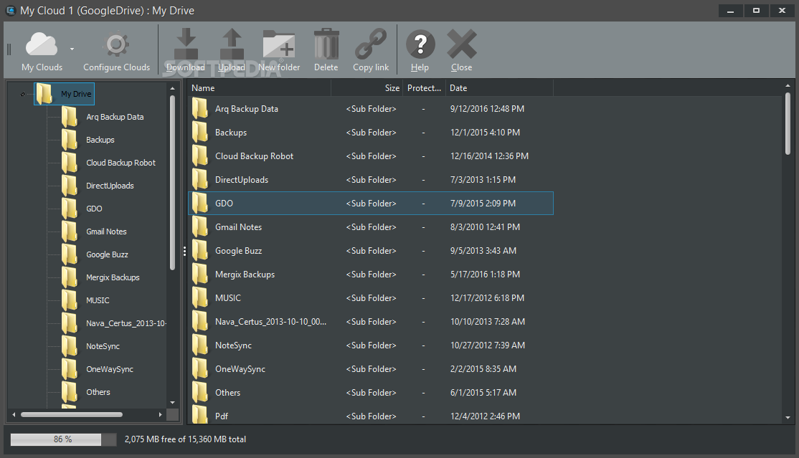Image resolution: width=799 pixels, height=458 pixels.
Task: Click tree horizontal scroll right arrow
Action: [x=161, y=415]
